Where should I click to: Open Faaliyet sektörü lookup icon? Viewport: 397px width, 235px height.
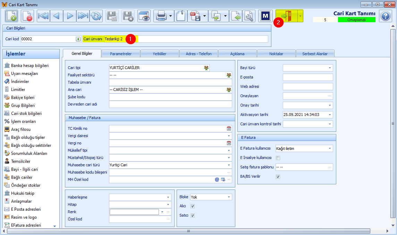coord(229,75)
